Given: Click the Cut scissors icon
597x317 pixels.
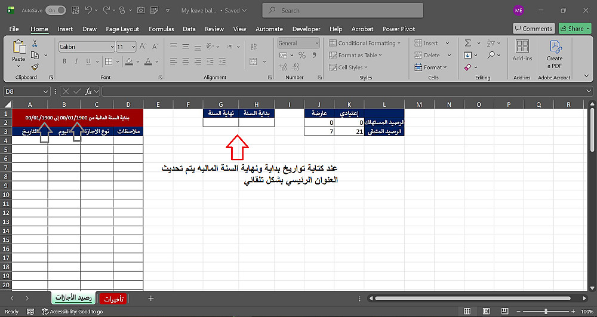Looking at the screenshot, I should click(35, 44).
